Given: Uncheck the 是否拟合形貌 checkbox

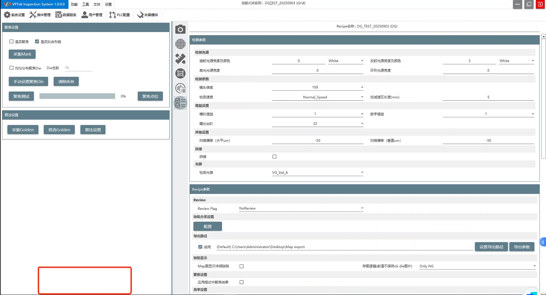Looking at the screenshot, I should pos(37,42).
